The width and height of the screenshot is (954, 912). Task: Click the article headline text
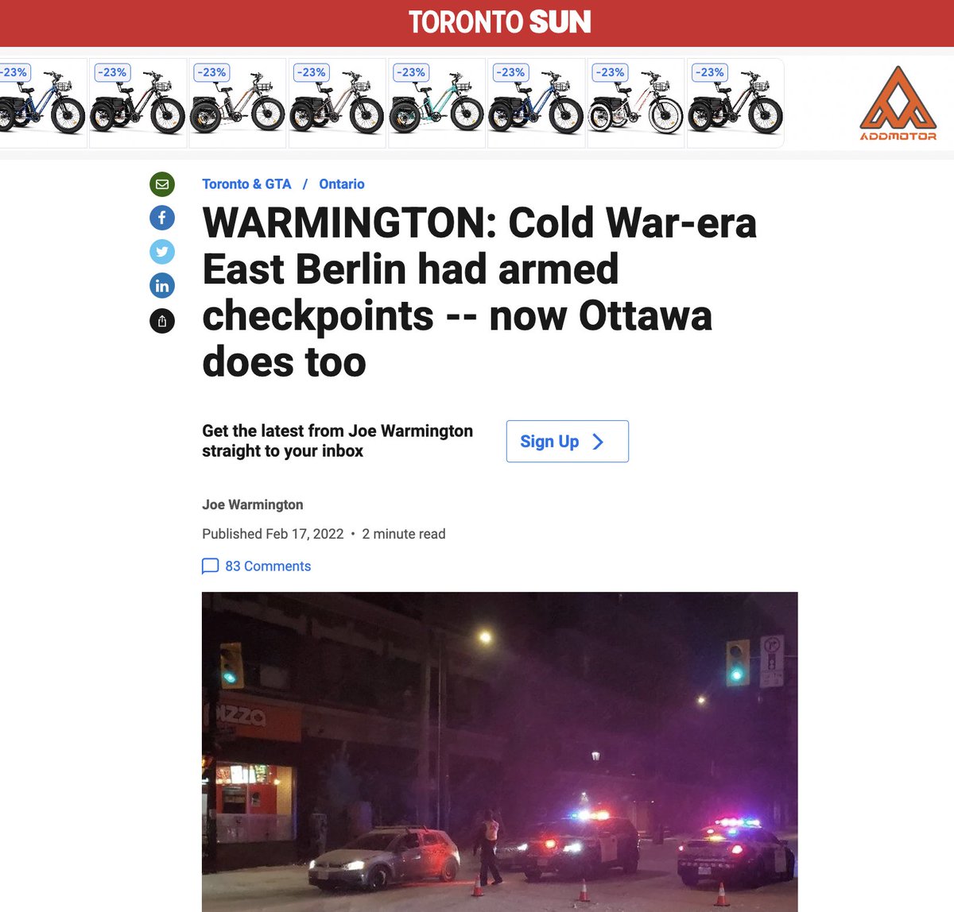479,292
